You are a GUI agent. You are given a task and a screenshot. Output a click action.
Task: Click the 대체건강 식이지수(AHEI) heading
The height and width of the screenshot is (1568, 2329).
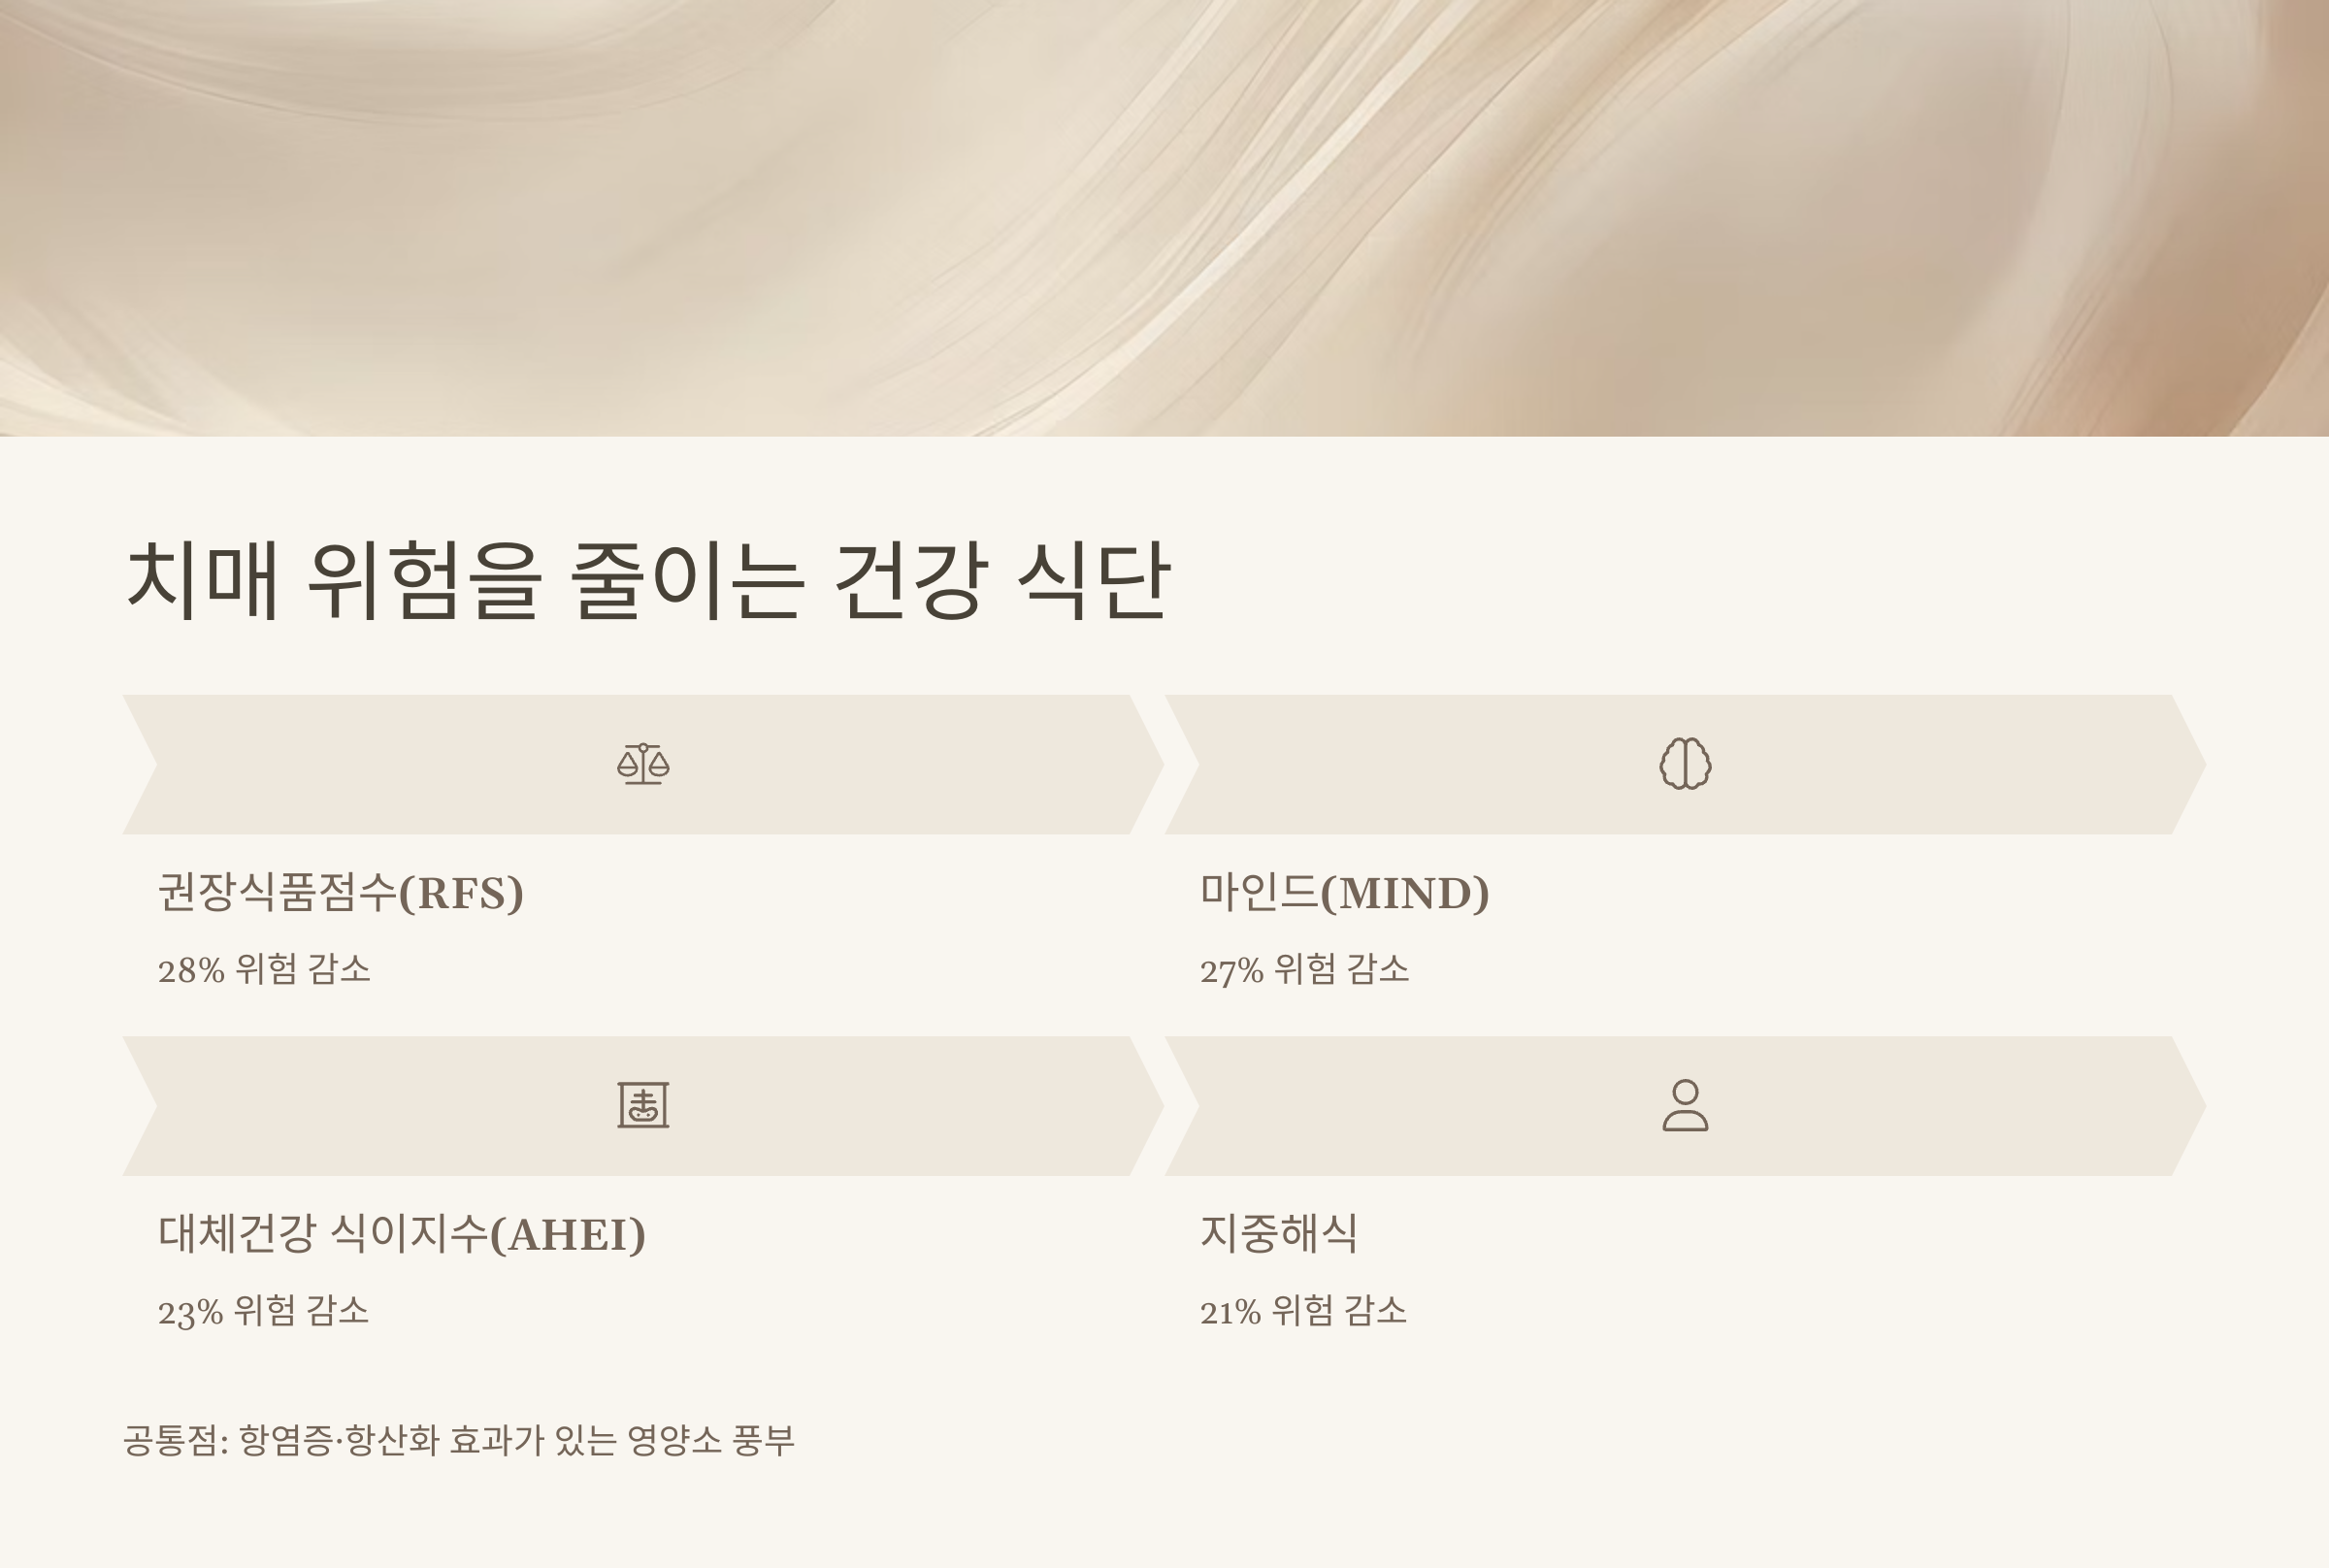[x=402, y=1233]
